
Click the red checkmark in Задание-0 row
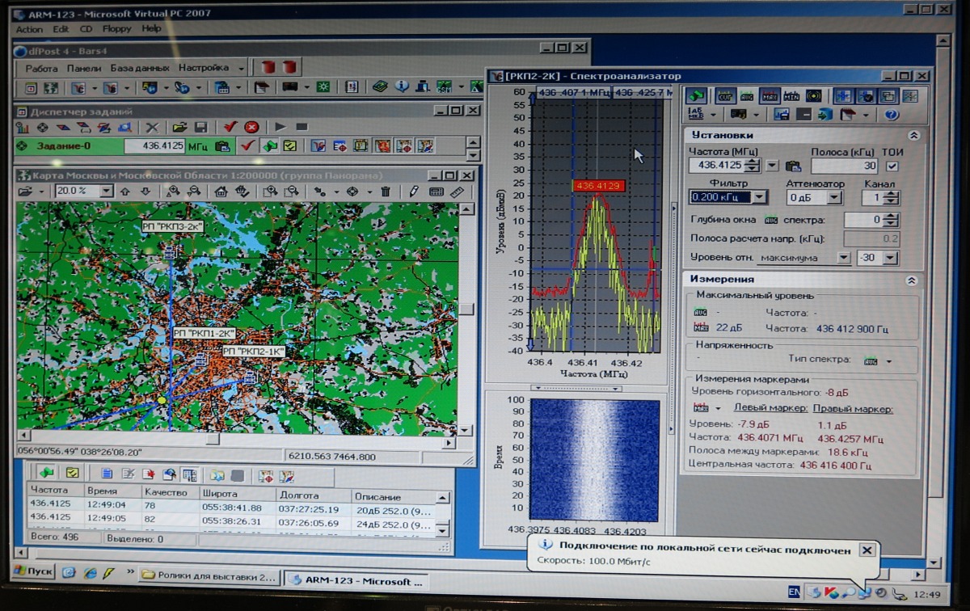click(247, 146)
